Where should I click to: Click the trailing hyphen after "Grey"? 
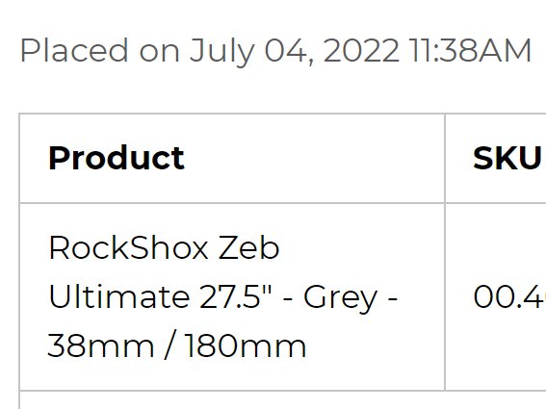(x=393, y=298)
